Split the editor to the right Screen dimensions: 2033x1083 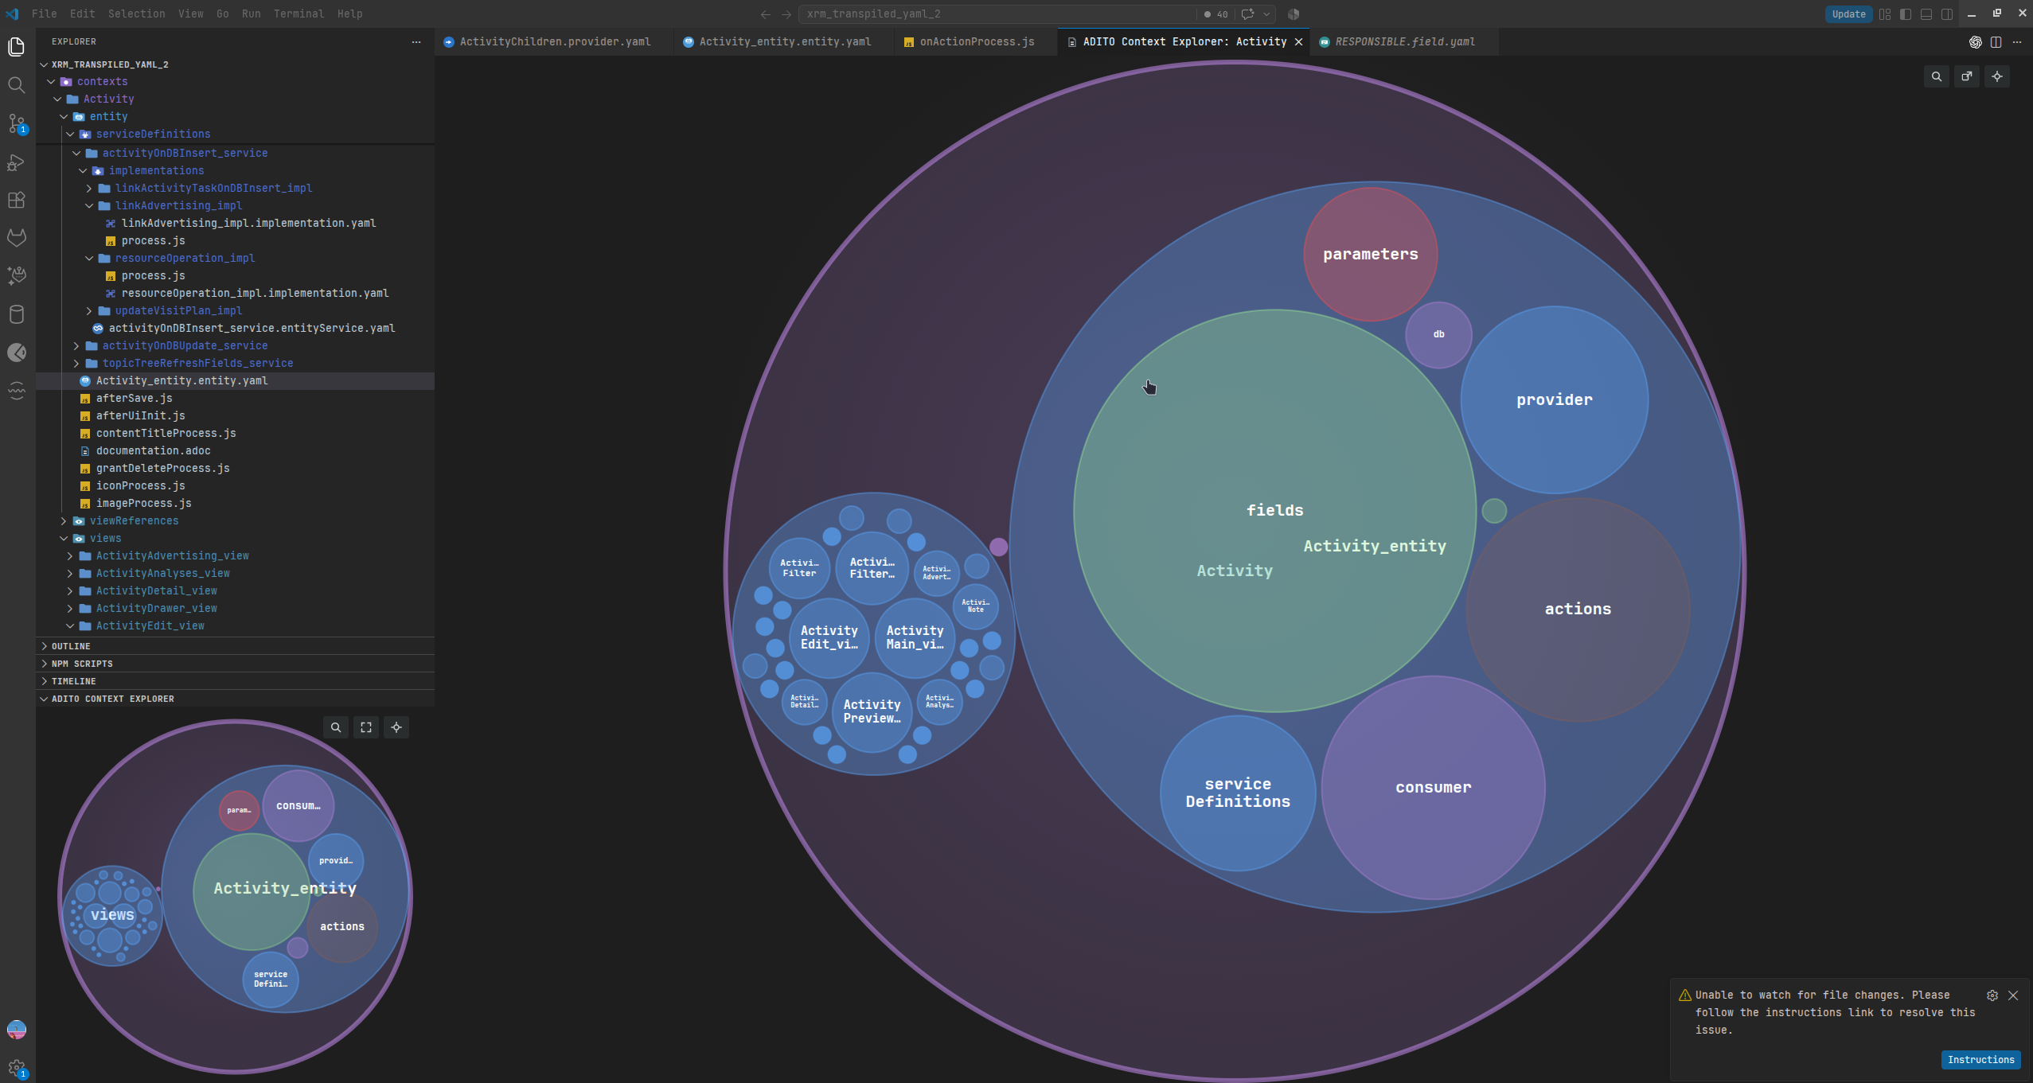point(1996,42)
